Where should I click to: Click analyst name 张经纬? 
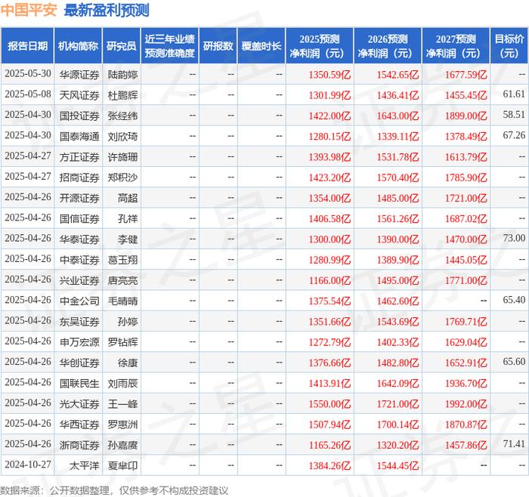[x=122, y=116]
